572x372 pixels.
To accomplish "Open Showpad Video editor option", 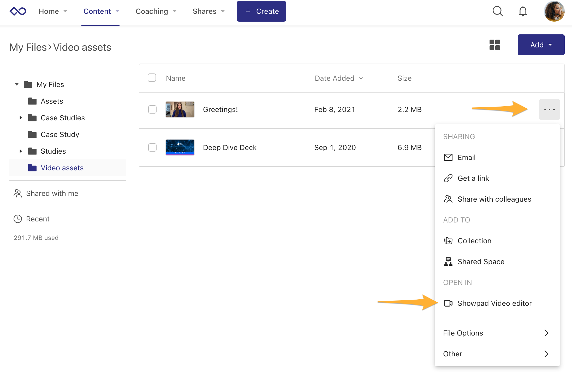I will pos(494,303).
